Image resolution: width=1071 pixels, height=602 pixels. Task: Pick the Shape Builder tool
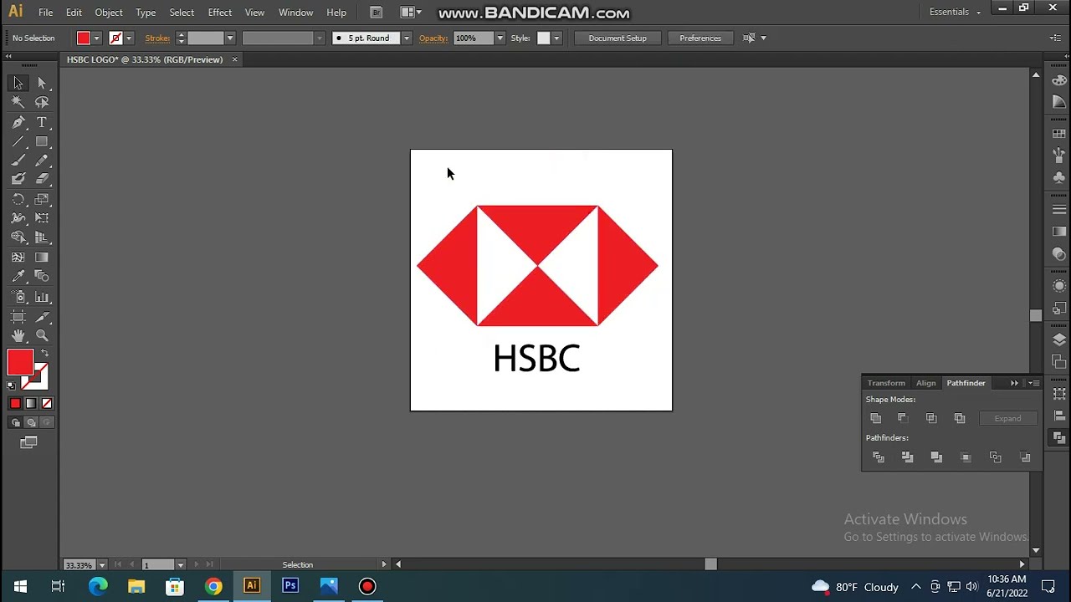point(18,237)
